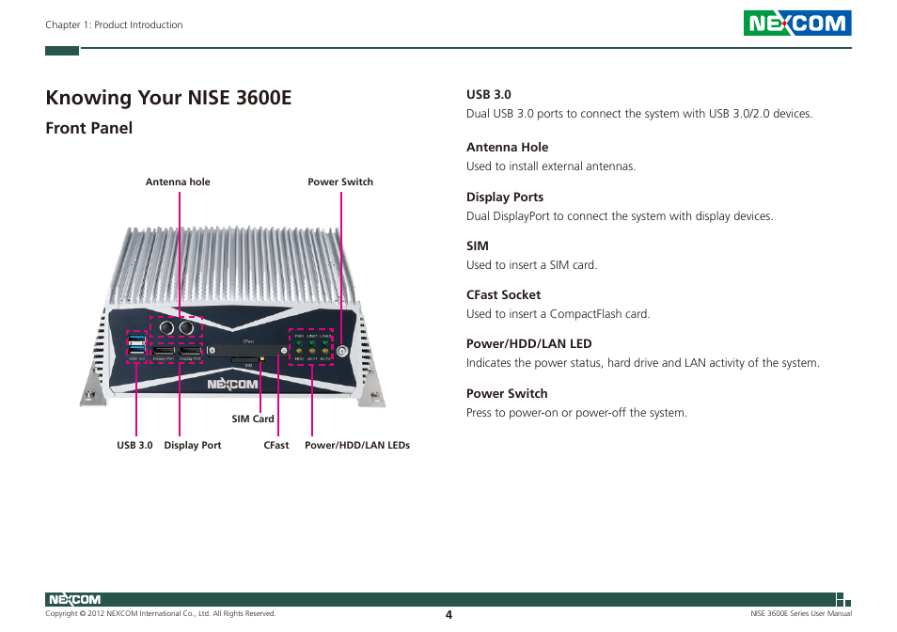The width and height of the screenshot is (897, 632).
Task: Click "Press to power-on or power-off" sentence
Action: pyautogui.click(x=576, y=412)
